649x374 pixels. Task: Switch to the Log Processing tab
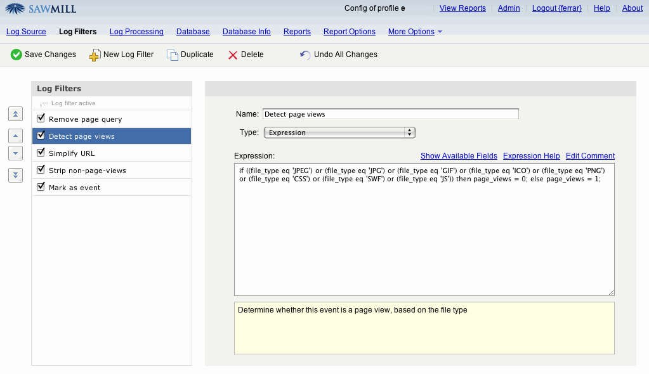point(136,32)
